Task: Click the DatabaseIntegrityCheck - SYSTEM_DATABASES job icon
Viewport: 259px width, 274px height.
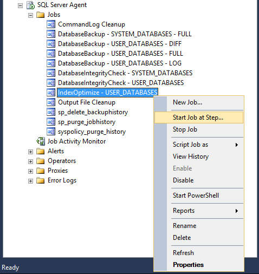Action: coord(51,73)
